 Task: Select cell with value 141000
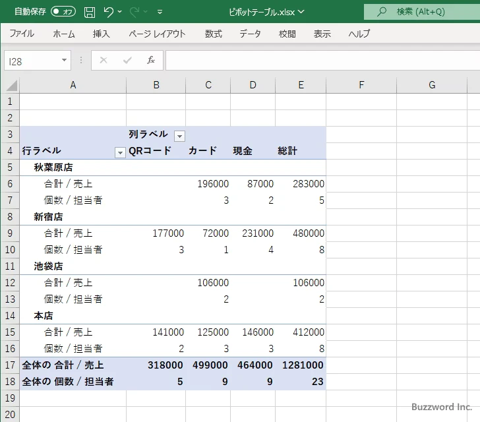156,332
